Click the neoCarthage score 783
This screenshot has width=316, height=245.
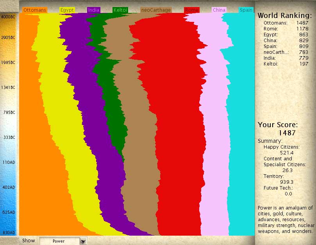coord(304,52)
